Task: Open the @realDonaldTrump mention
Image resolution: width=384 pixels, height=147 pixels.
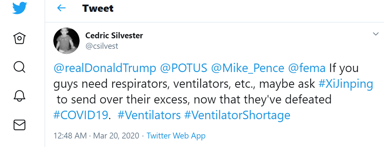Action: coord(105,68)
